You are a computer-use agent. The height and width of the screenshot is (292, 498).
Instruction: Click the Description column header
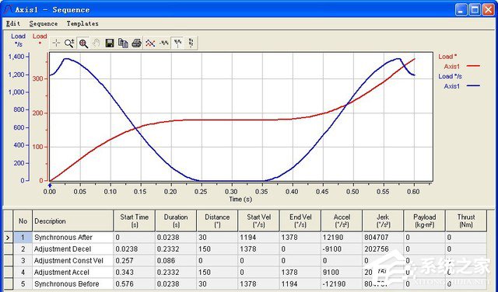click(x=72, y=221)
